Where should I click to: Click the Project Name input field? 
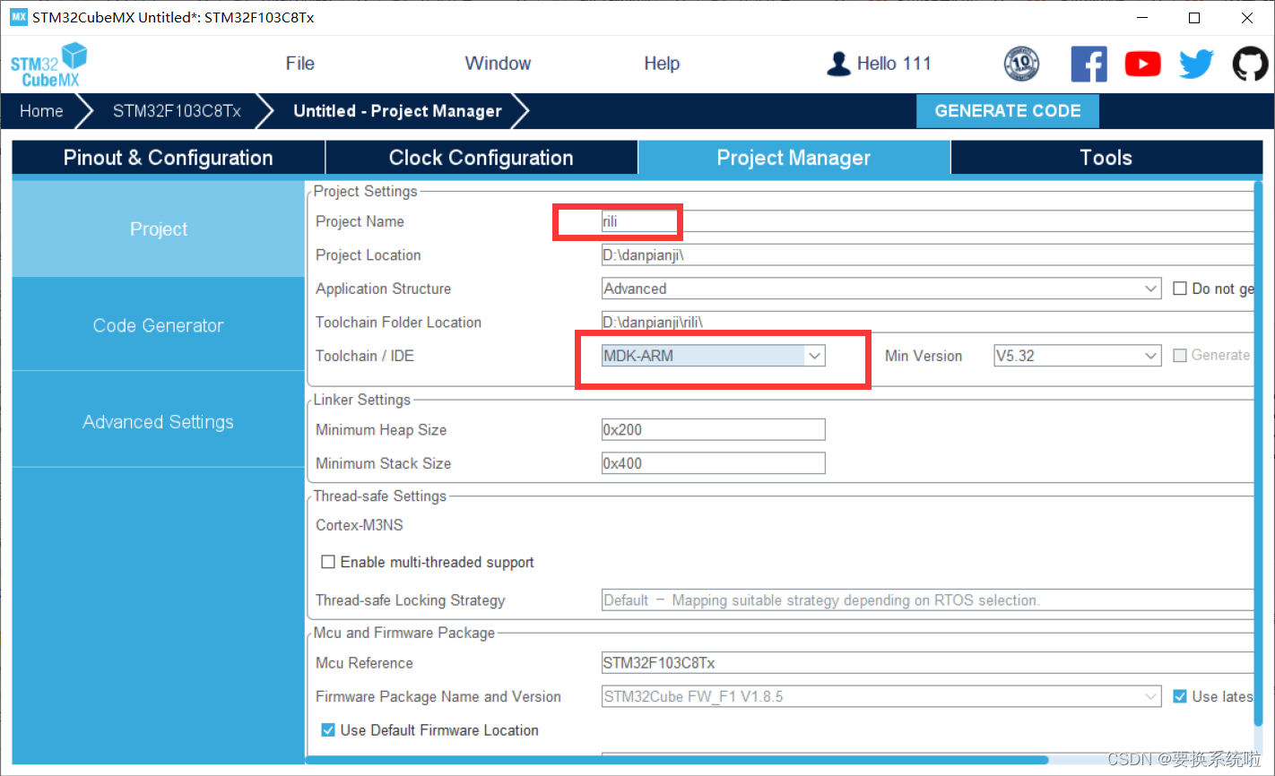coord(927,221)
